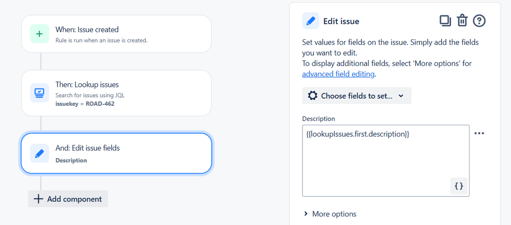
Task: Select the Then: Lookup issues step
Action: (x=116, y=93)
